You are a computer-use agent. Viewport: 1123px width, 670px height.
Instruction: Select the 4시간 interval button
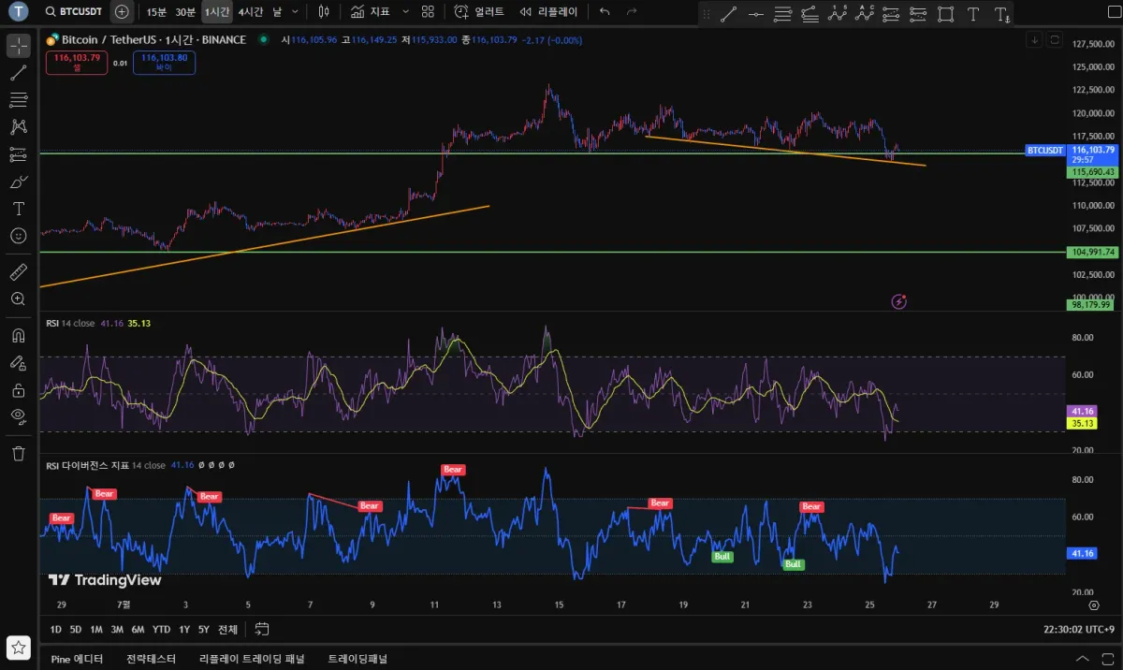250,12
